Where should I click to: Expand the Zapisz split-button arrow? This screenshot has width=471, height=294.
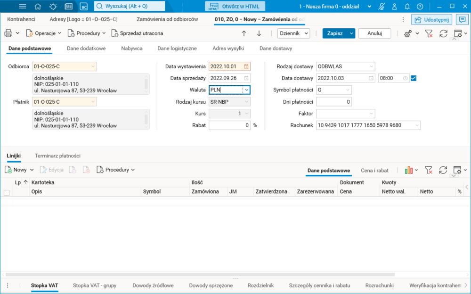pos(351,33)
